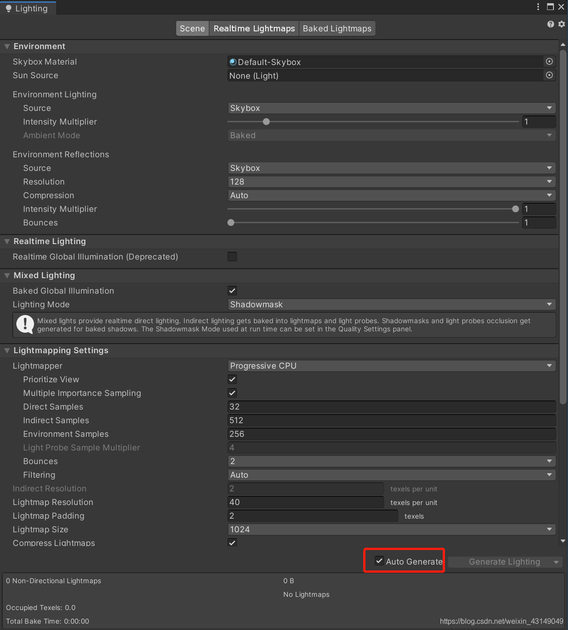
Task: Open Generate Lighting dropdown arrow
Action: coord(556,562)
